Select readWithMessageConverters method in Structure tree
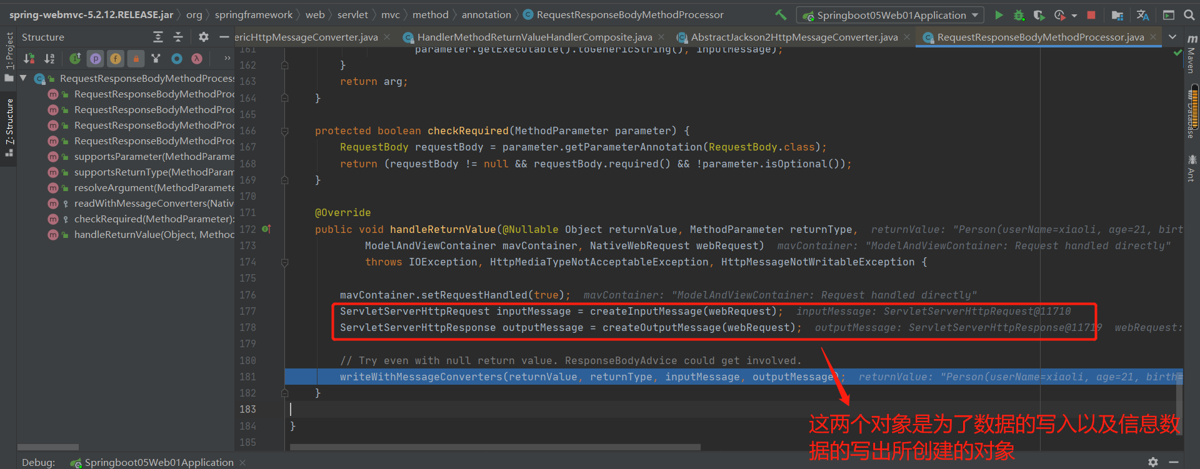Screen dimensions: 1200x469 tap(141, 204)
